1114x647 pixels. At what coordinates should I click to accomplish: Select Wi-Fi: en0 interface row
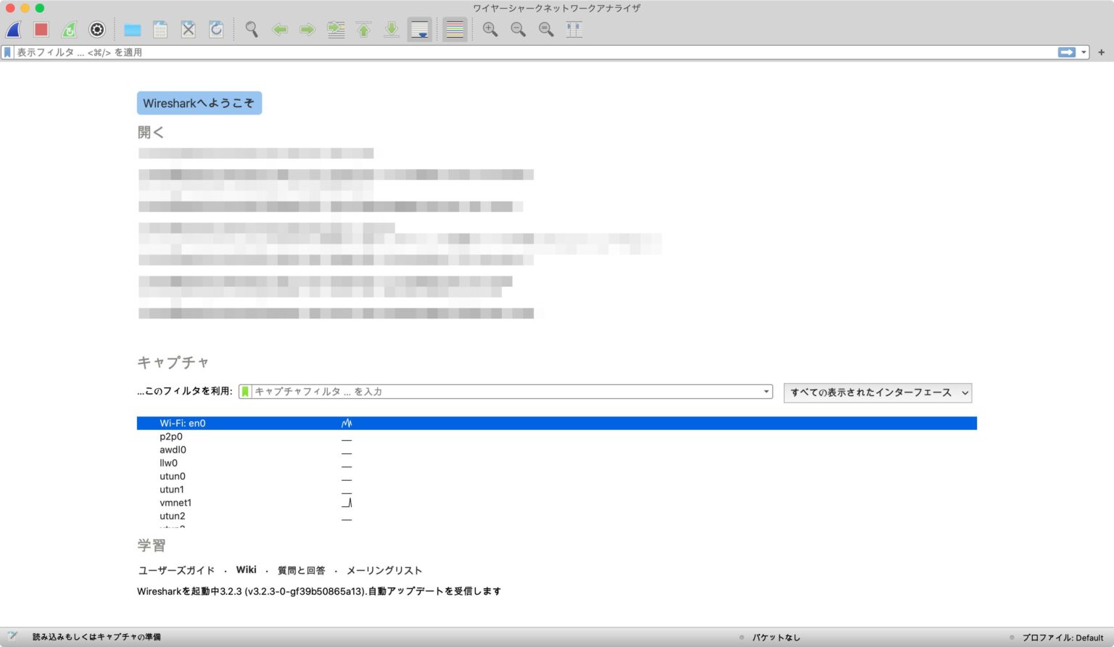pos(556,424)
